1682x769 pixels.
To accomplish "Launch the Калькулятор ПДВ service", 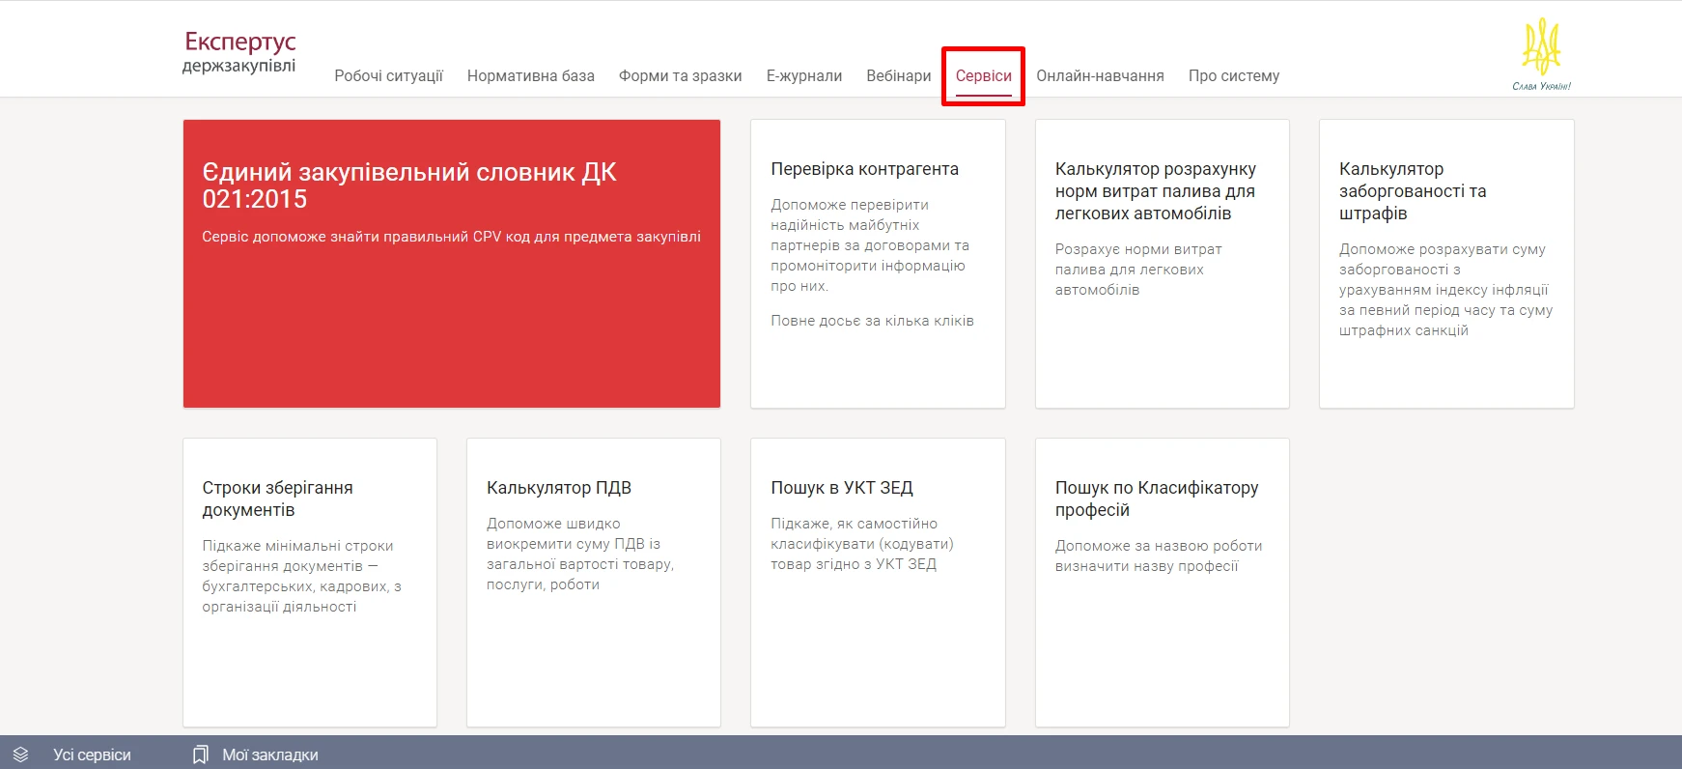I will click(x=593, y=582).
